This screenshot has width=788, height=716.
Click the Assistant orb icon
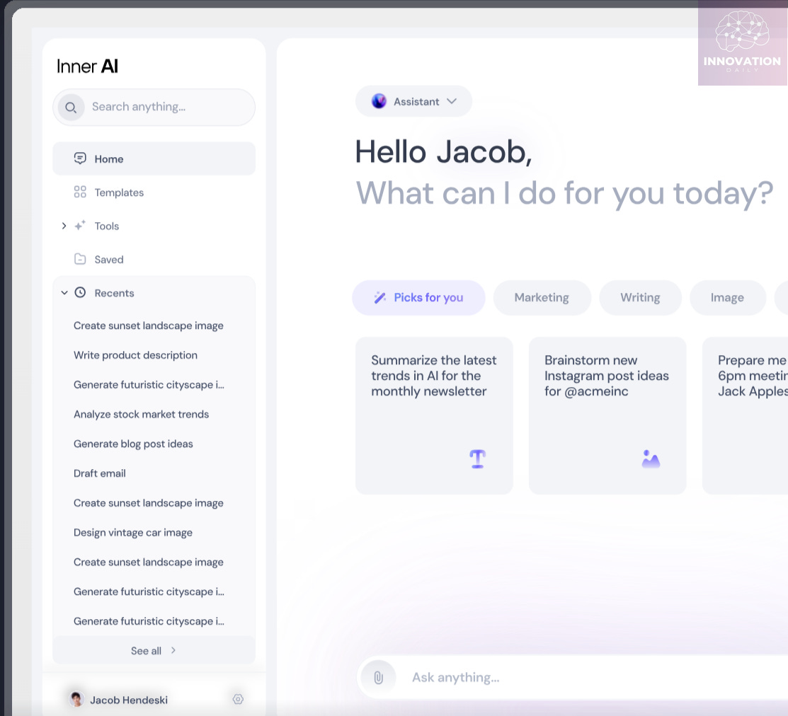click(x=379, y=101)
